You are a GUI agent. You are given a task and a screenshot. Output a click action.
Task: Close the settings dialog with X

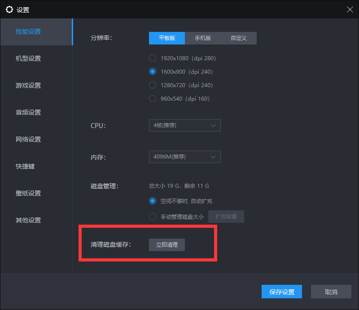tap(350, 9)
